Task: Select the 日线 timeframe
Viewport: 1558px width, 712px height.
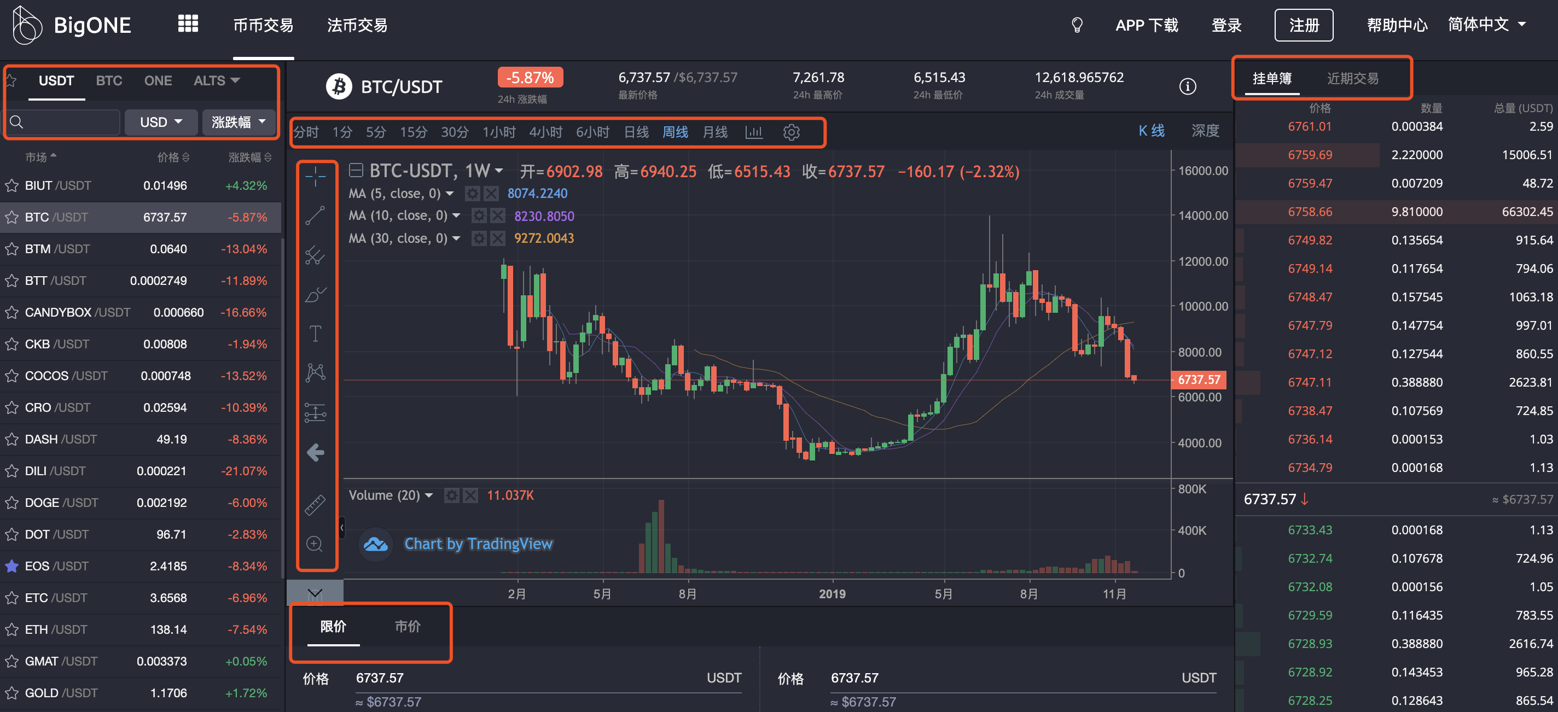Action: tap(636, 132)
